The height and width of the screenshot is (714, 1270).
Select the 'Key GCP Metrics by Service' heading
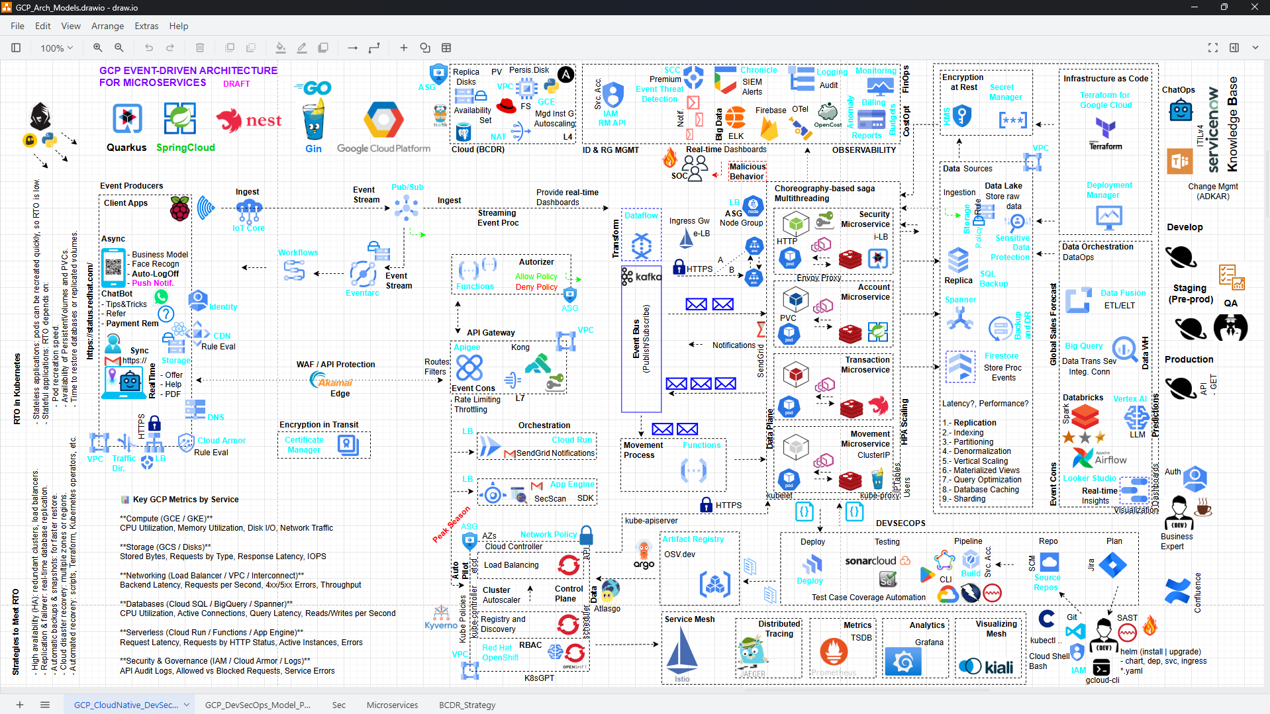pos(185,500)
